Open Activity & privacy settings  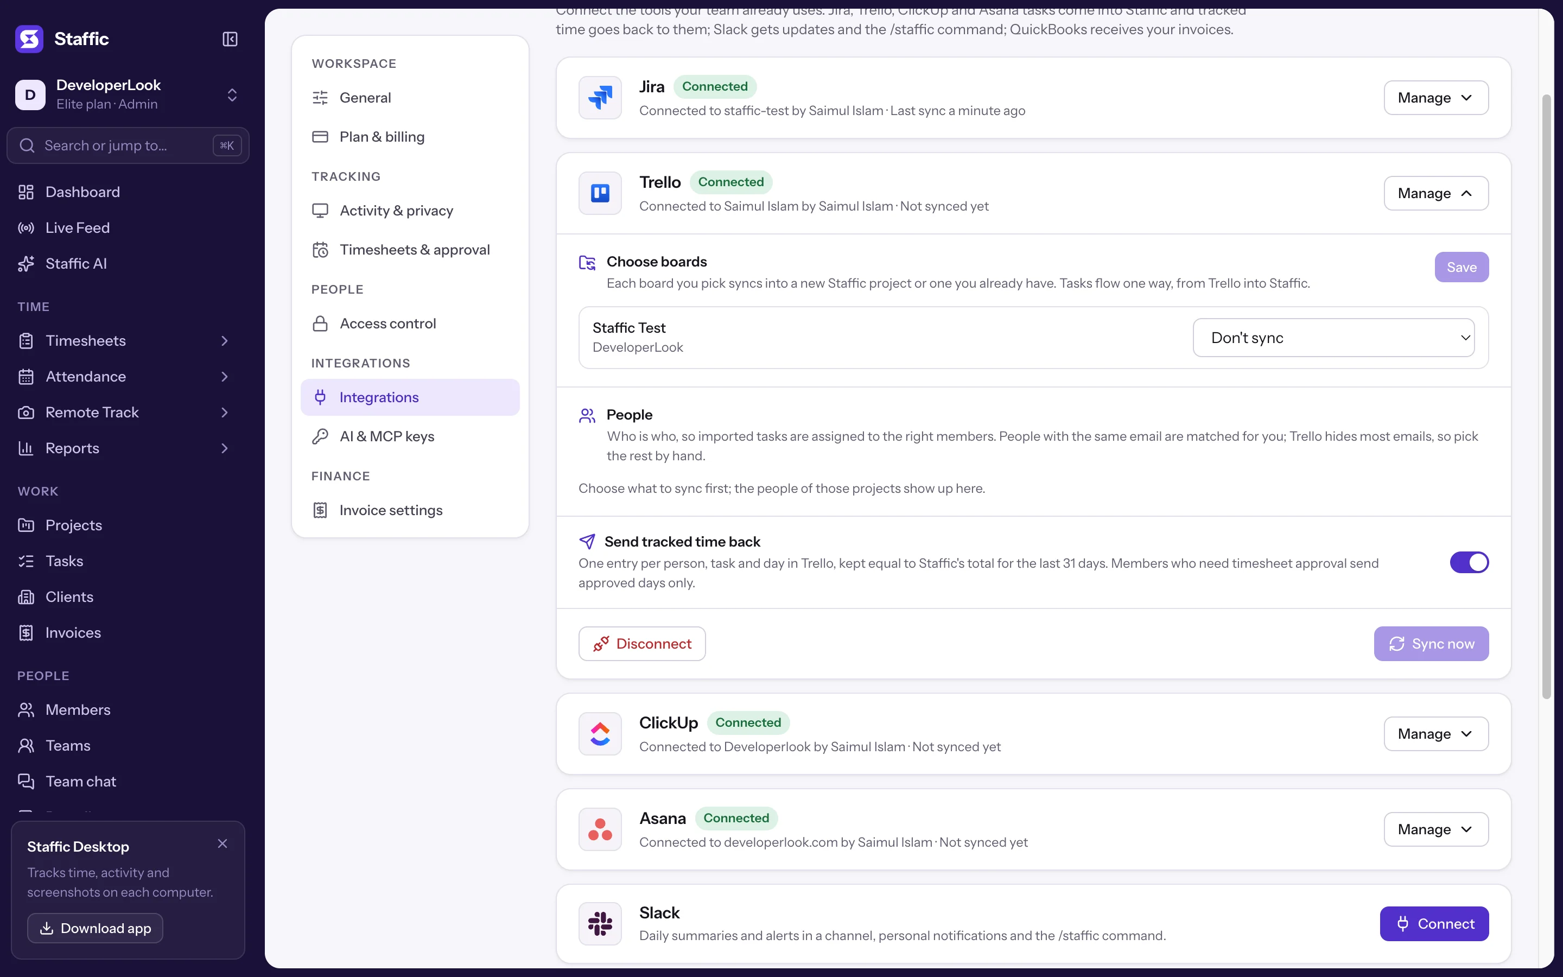pos(410,211)
